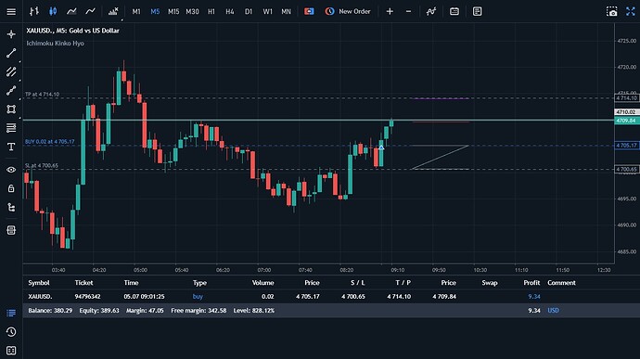Click the current price tag 4709.84

point(626,121)
